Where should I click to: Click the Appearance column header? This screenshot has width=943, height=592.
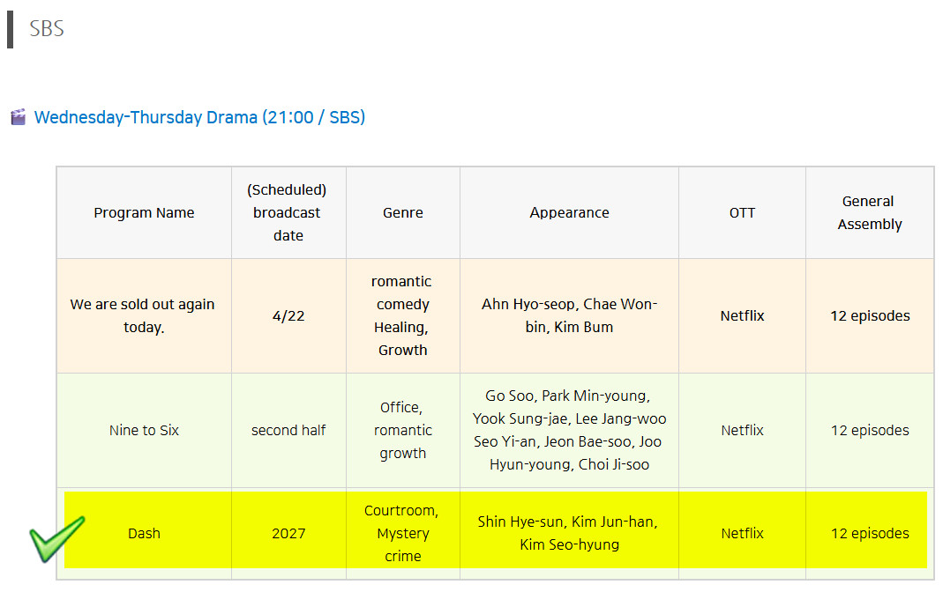(570, 212)
